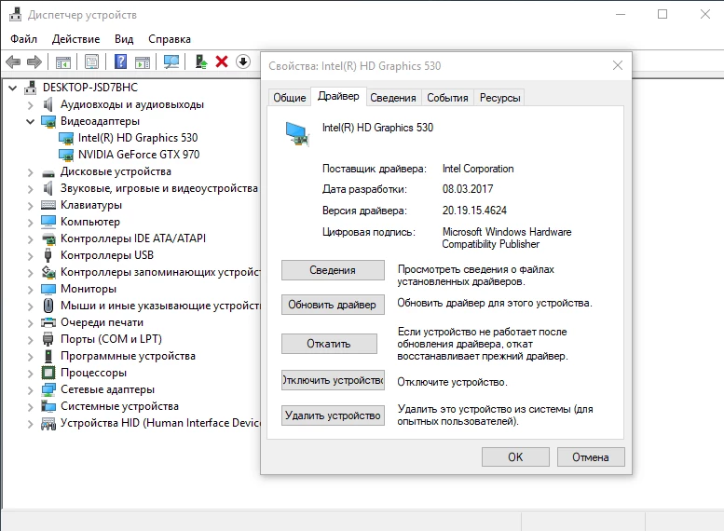The width and height of the screenshot is (724, 531).
Task: Click the Intel(R) HD Graphics 530 tree icon
Action: [66, 138]
